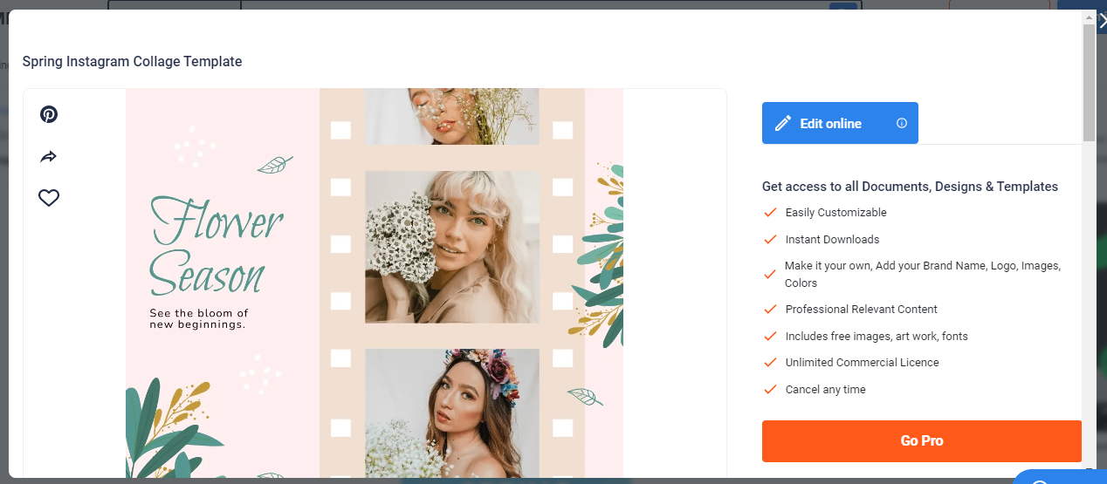Click the Unlimited Commercial Licence text

click(x=862, y=363)
